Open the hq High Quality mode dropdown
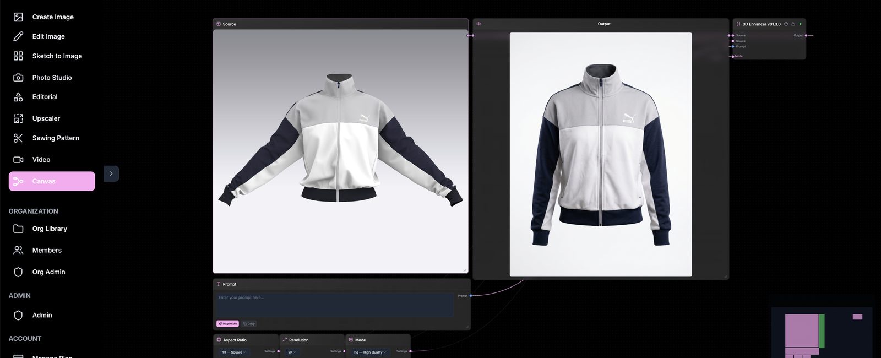This screenshot has height=358, width=881. [x=369, y=352]
